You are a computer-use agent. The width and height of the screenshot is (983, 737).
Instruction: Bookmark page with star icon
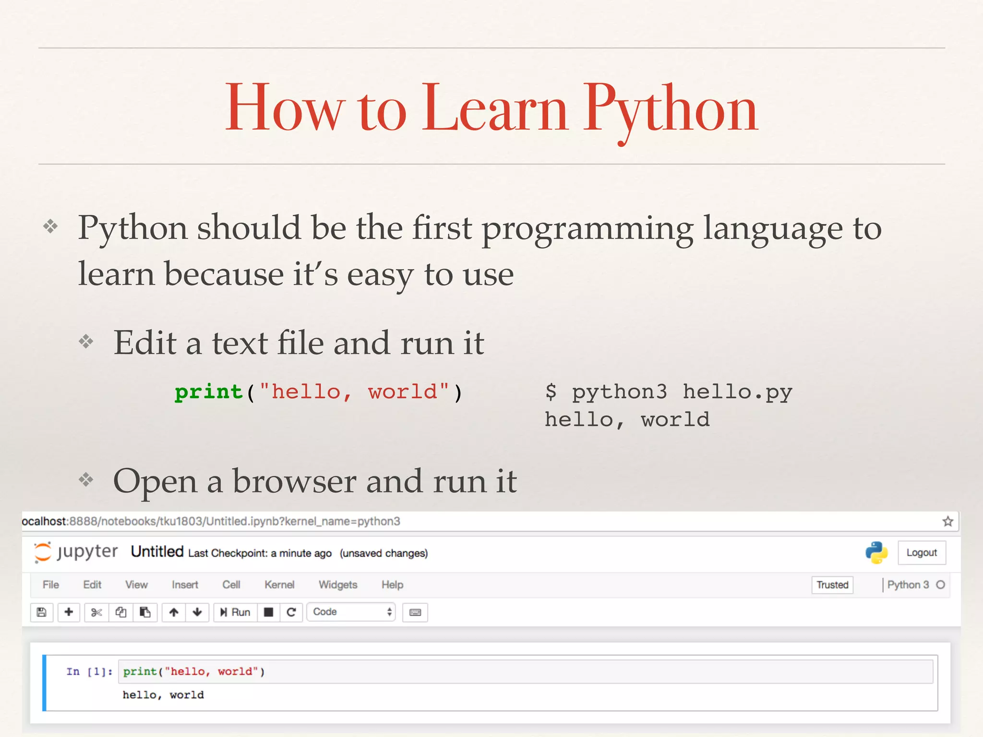pos(947,522)
